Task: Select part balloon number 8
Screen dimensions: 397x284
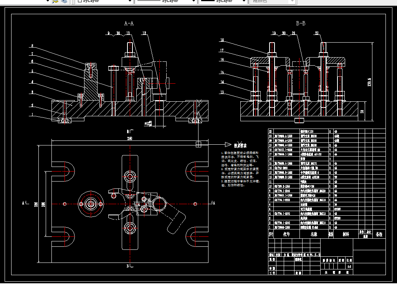Action: (32, 46)
